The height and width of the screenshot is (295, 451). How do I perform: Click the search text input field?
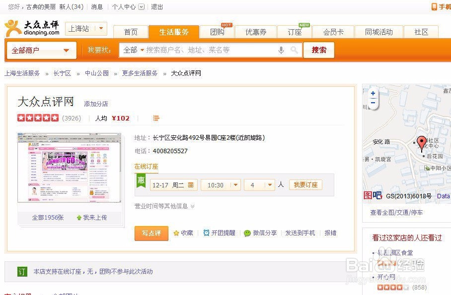click(211, 50)
